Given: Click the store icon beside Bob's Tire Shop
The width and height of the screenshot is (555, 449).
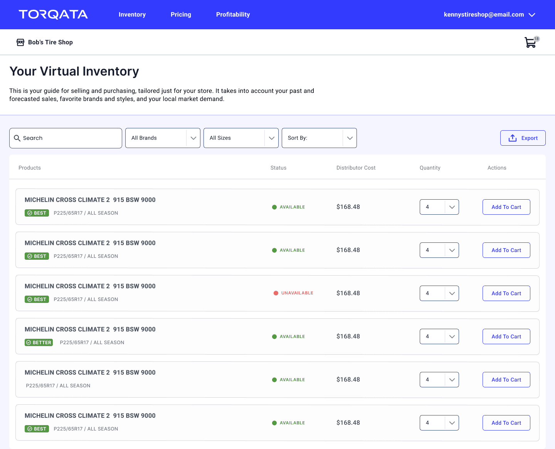Looking at the screenshot, I should pyautogui.click(x=20, y=42).
